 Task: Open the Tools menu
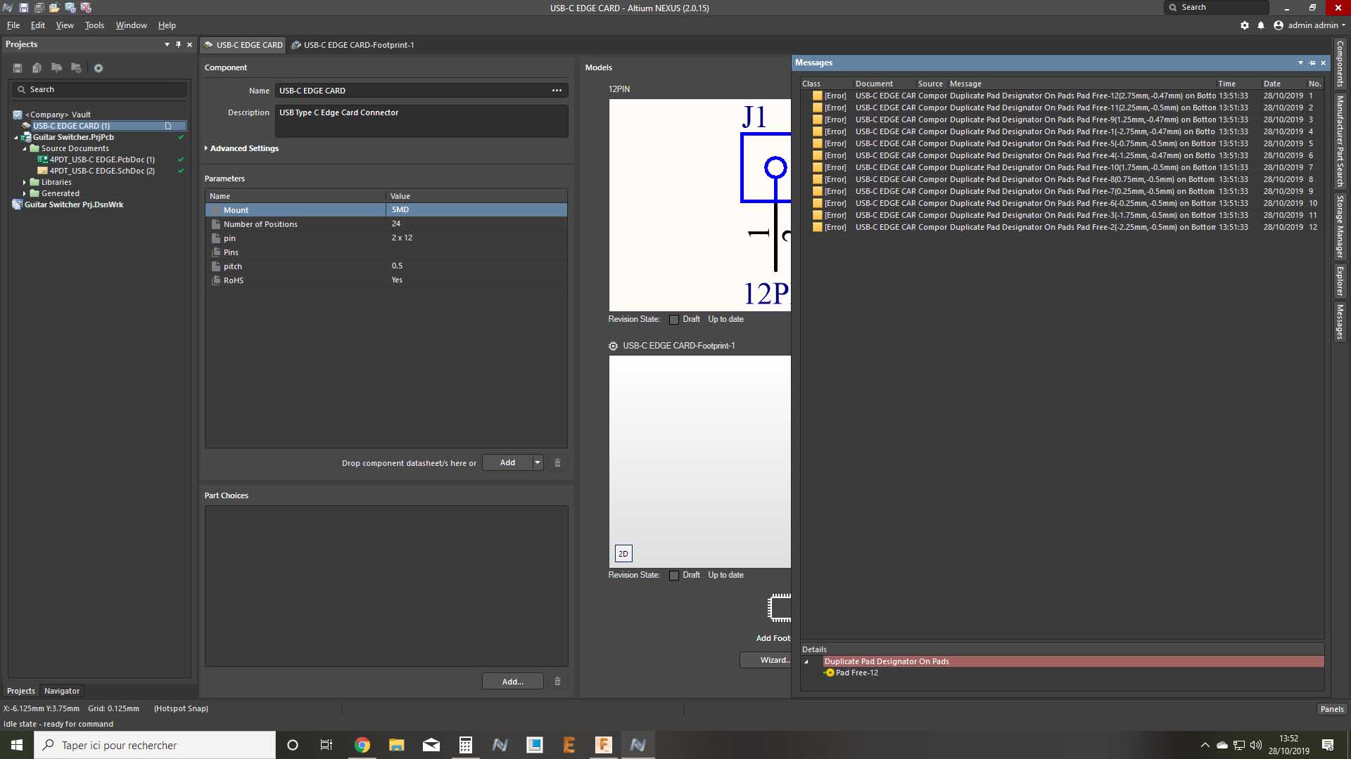point(94,25)
